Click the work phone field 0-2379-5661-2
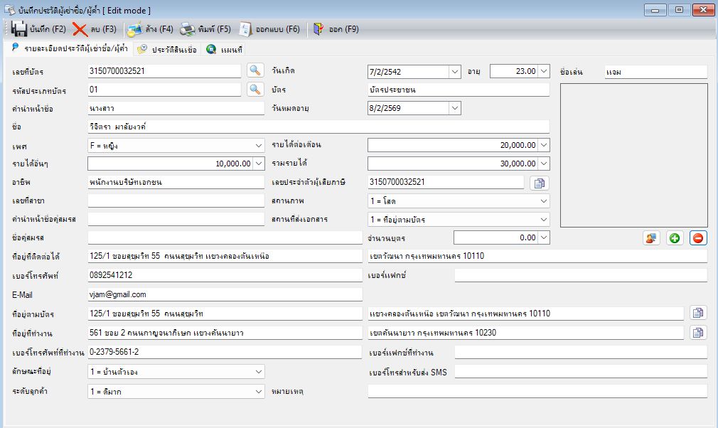Image resolution: width=718 pixels, height=428 pixels. tap(225, 352)
